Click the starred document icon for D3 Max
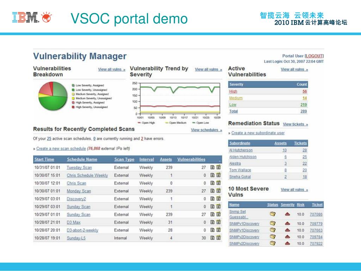Image resolution: width=361 pixels, height=271 pixels. point(219,222)
